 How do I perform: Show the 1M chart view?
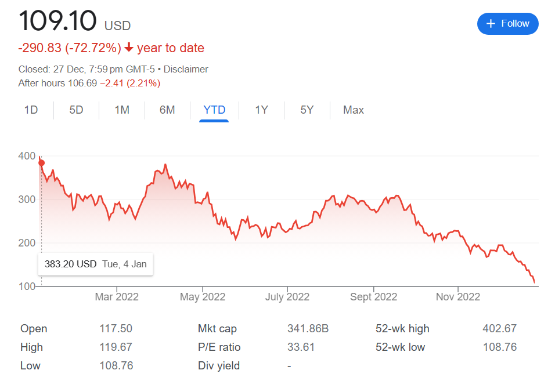coord(122,110)
